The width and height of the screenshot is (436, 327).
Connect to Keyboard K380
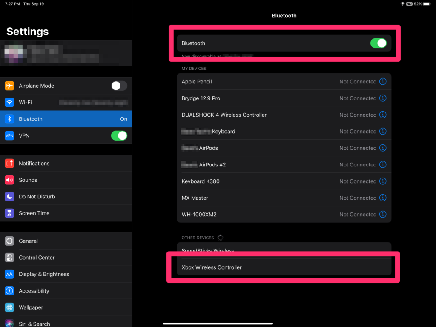tap(284, 181)
